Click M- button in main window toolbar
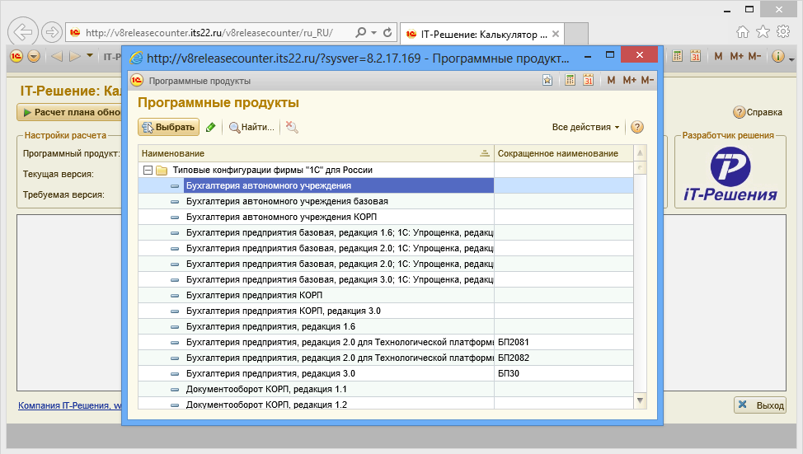 coord(754,56)
